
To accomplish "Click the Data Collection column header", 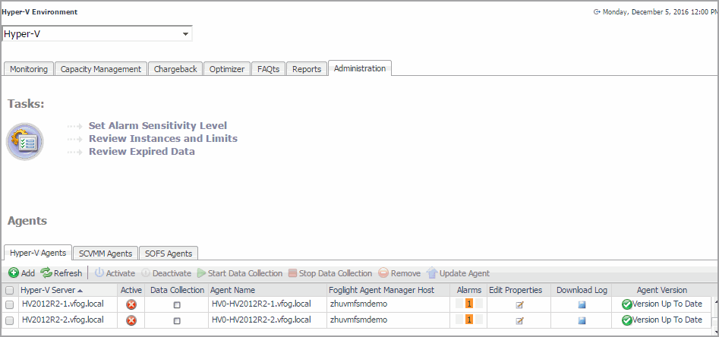I will [x=177, y=290].
